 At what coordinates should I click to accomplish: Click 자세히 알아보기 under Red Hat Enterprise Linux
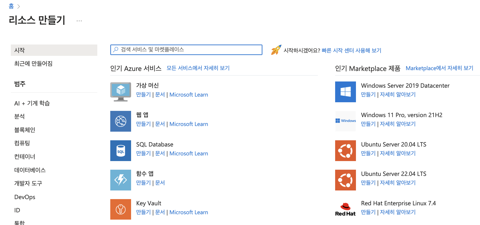[x=398, y=212]
